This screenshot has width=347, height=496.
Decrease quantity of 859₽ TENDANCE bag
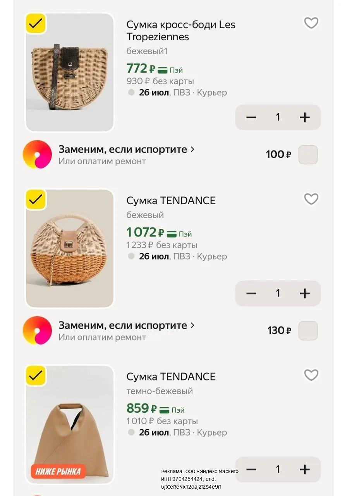pos(251,469)
